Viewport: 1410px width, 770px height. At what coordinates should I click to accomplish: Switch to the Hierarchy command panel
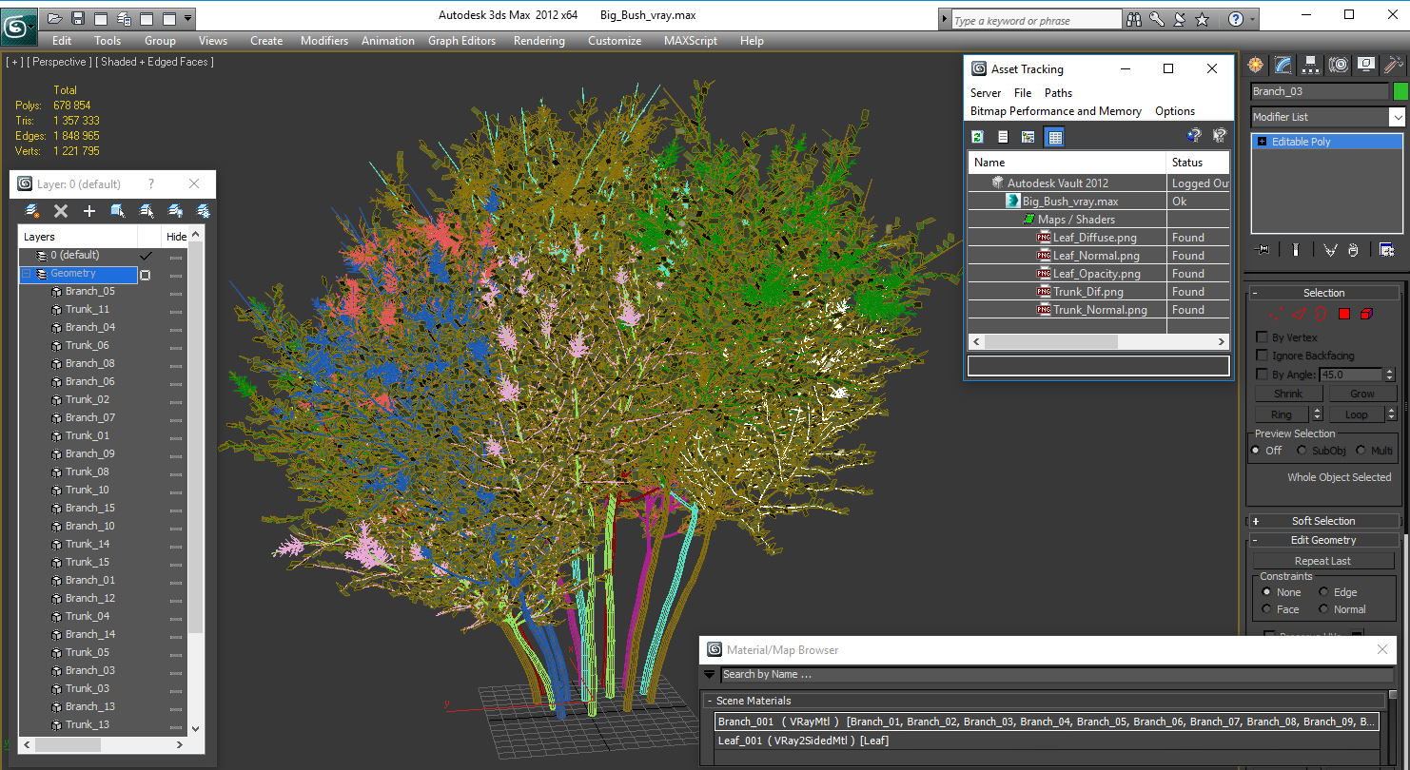pos(1311,65)
